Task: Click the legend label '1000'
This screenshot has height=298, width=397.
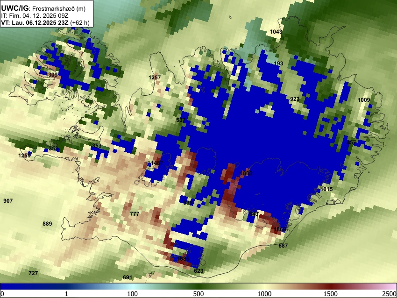Action: click(x=264, y=294)
